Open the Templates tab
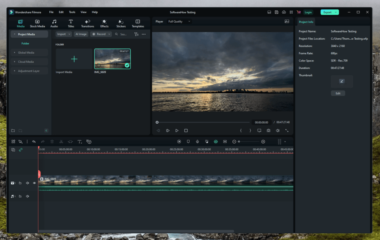Viewport: 380px width, 240px height. pyautogui.click(x=138, y=23)
